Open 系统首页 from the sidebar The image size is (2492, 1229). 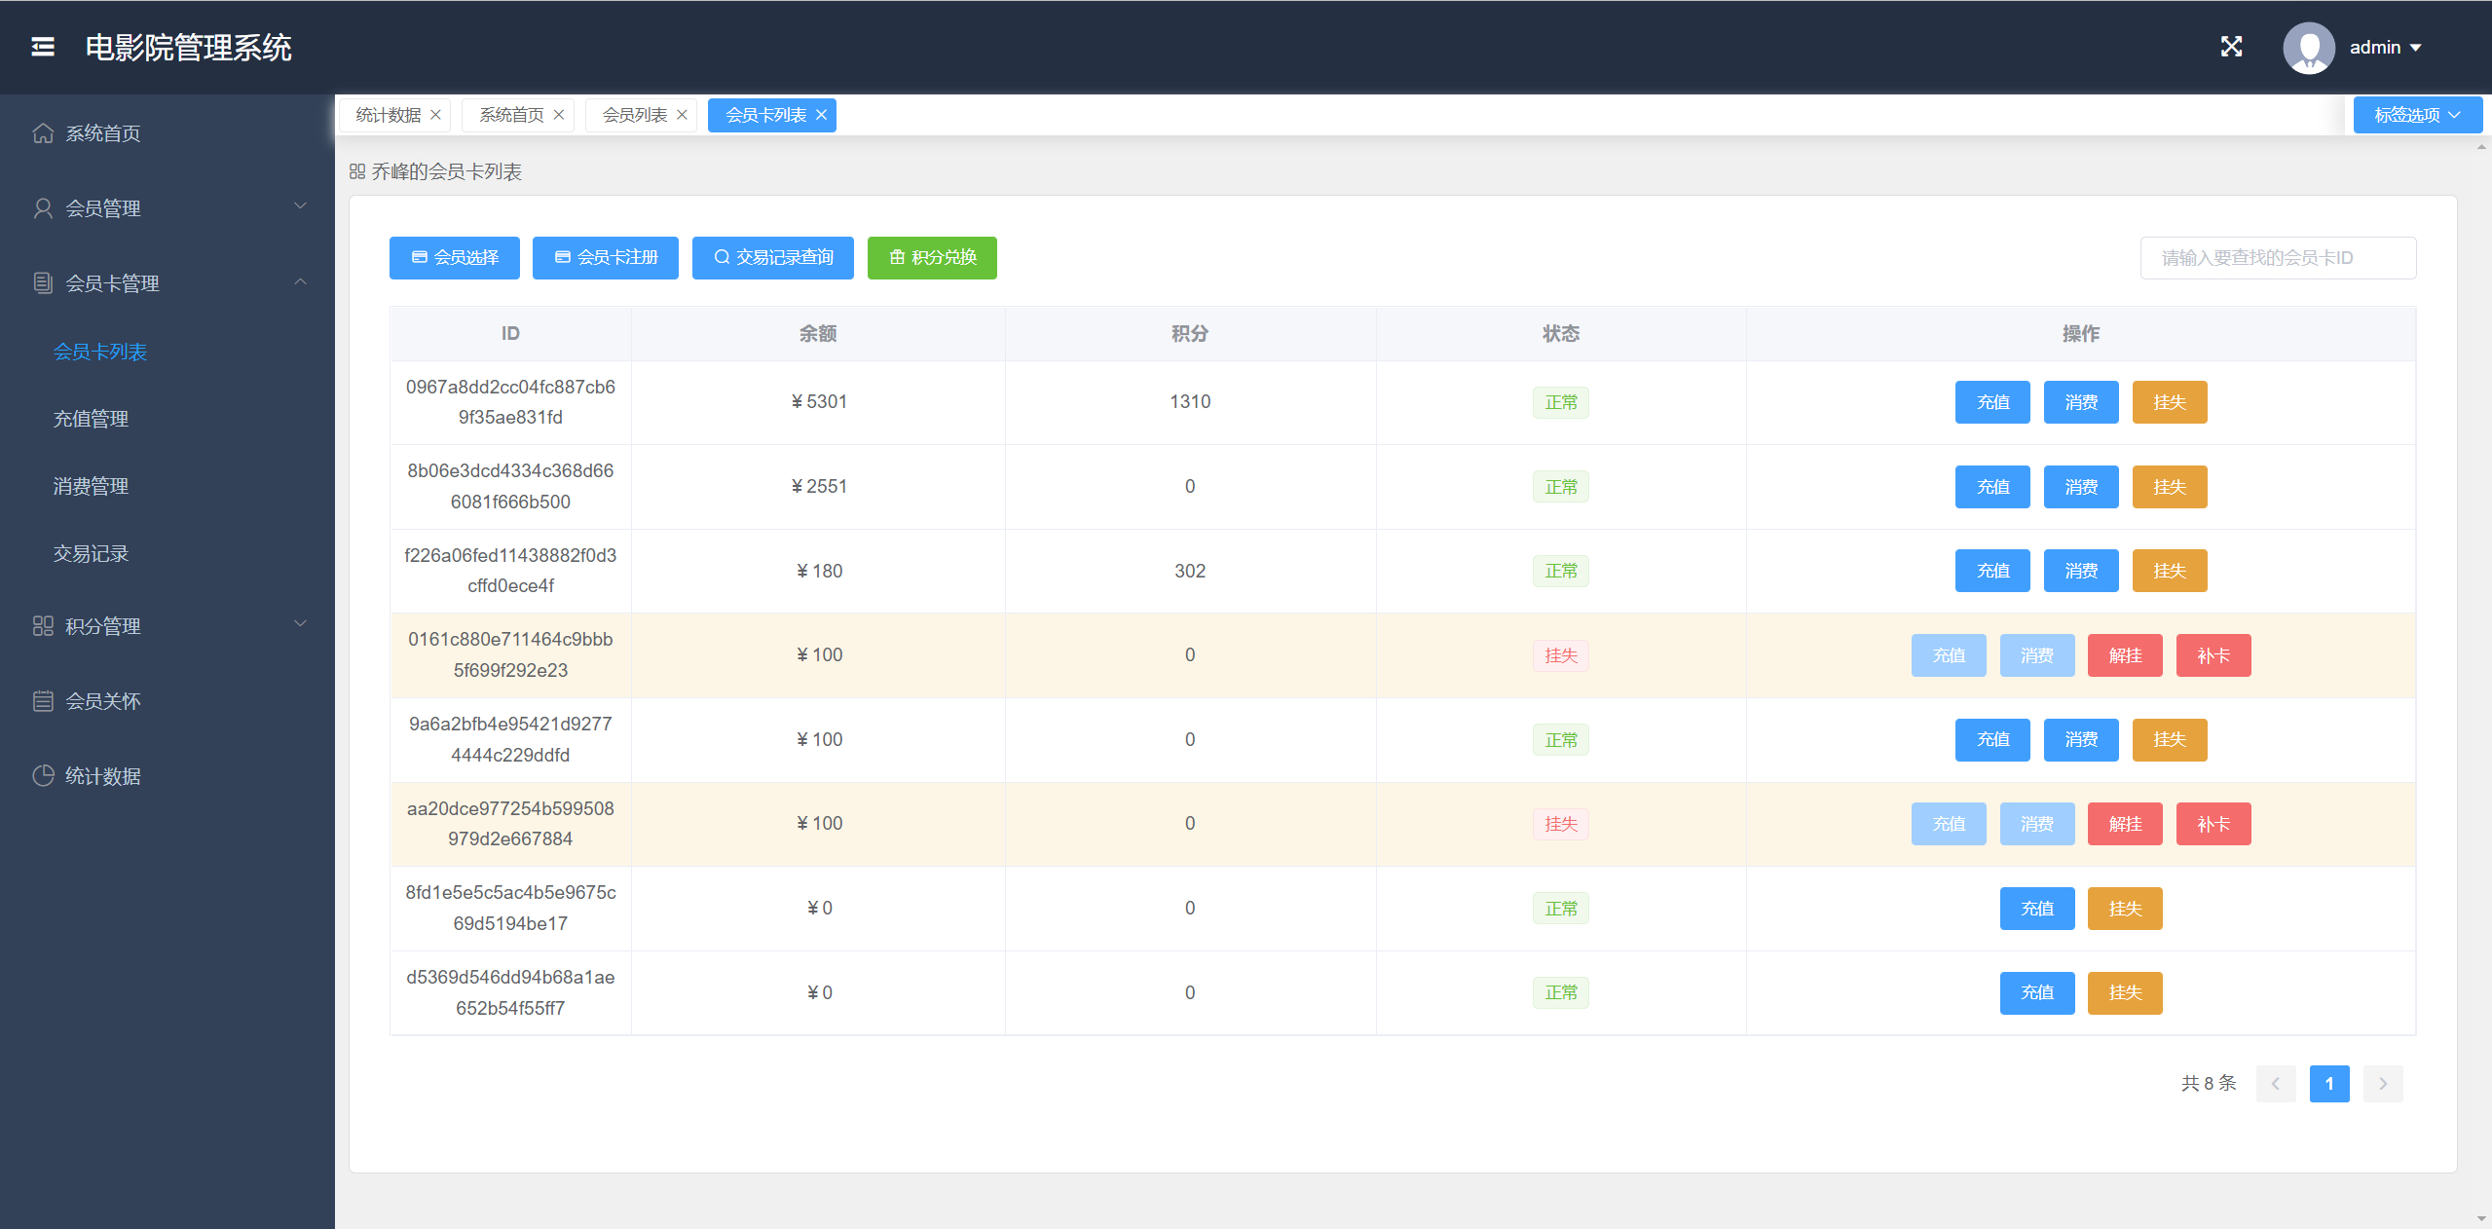pyautogui.click(x=102, y=133)
